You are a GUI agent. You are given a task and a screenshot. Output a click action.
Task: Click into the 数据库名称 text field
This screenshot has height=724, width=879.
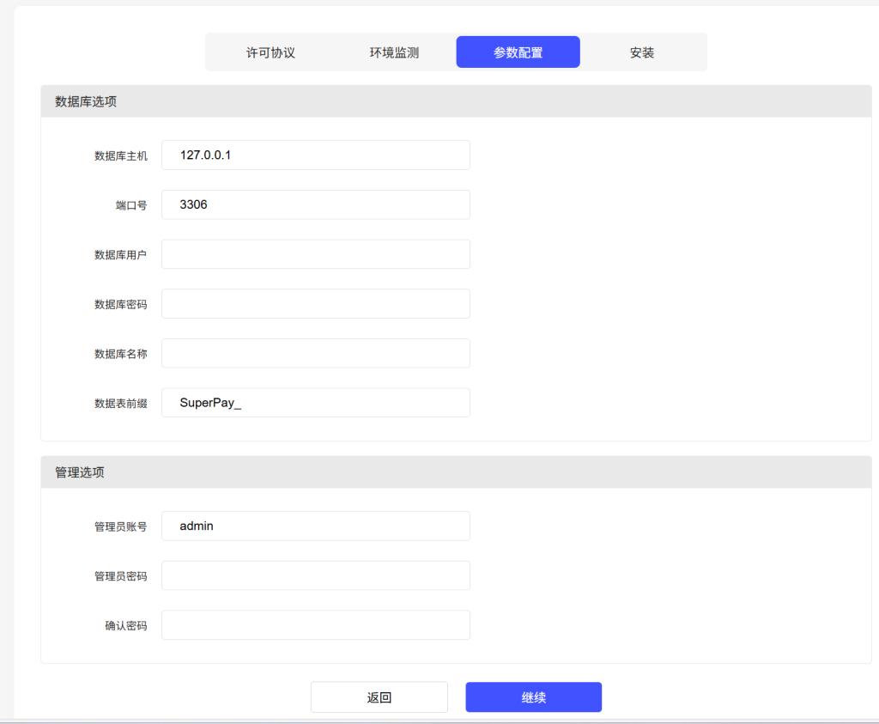point(315,353)
